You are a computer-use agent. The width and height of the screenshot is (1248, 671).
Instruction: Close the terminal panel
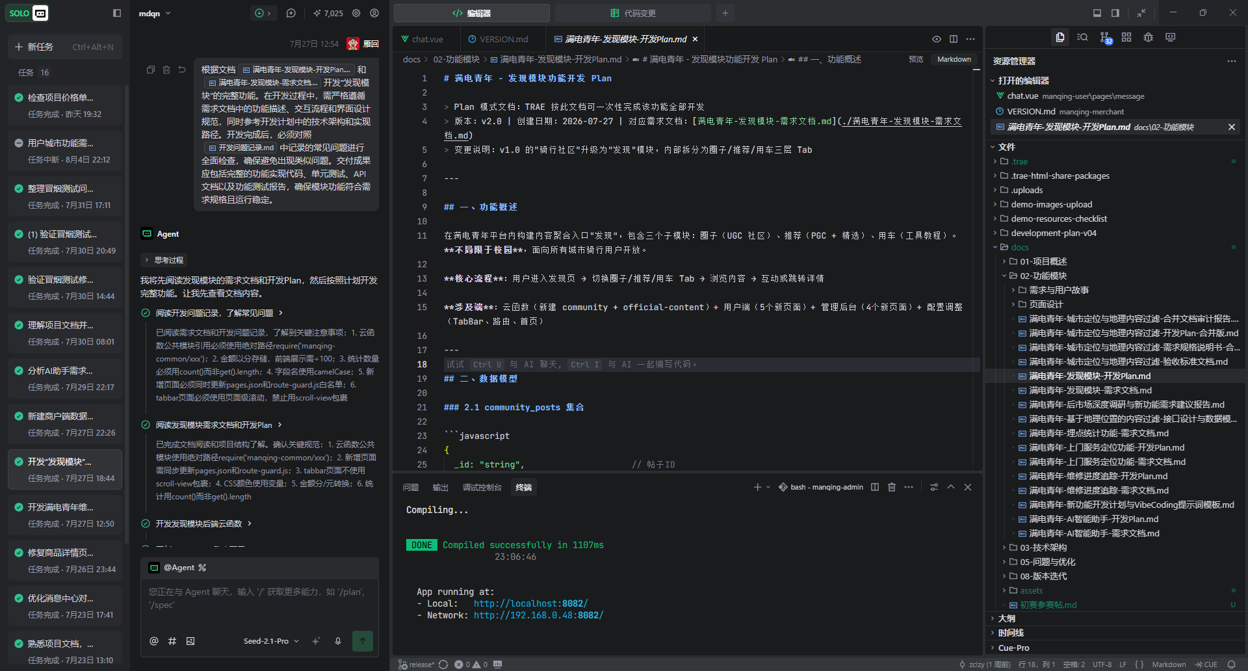click(968, 487)
